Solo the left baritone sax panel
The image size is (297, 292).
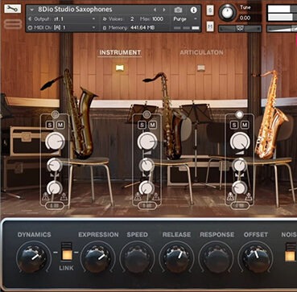click(50, 125)
